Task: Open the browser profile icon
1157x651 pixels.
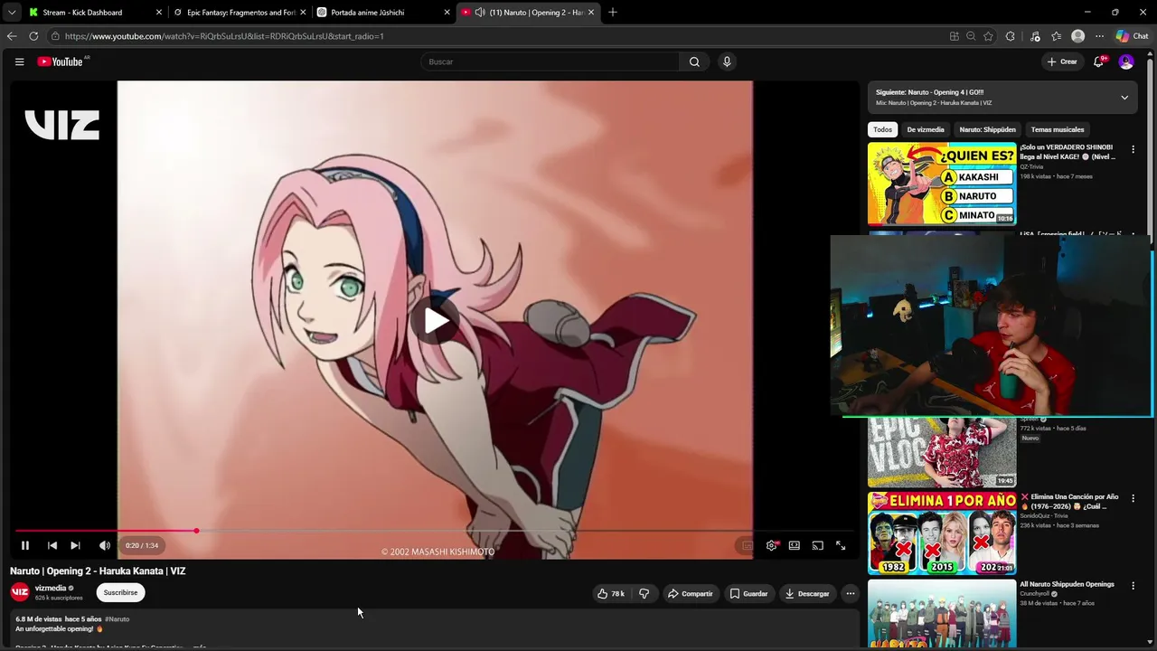Action: [1077, 36]
